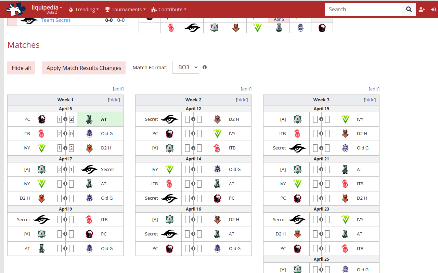This screenshot has width=438, height=273.
Task: Click the Hide all button
Action: (21, 68)
